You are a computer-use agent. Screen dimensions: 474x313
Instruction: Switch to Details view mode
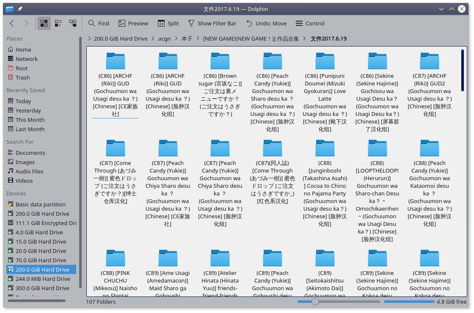(x=73, y=23)
